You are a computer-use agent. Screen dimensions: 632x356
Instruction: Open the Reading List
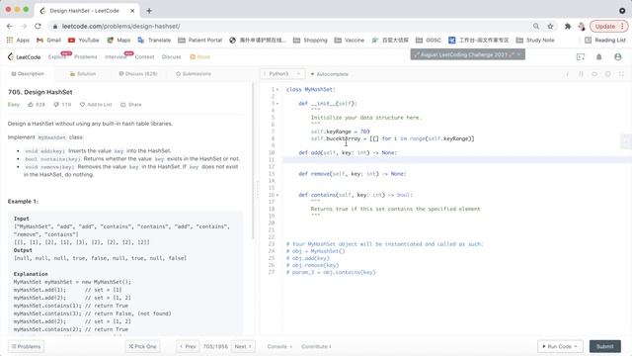click(605, 40)
